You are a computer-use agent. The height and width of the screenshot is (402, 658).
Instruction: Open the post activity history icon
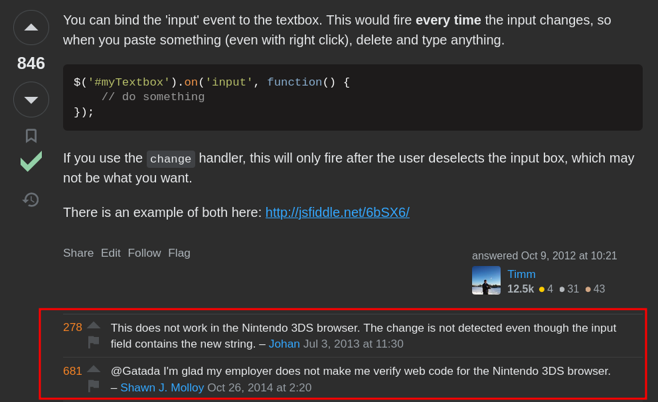[31, 200]
